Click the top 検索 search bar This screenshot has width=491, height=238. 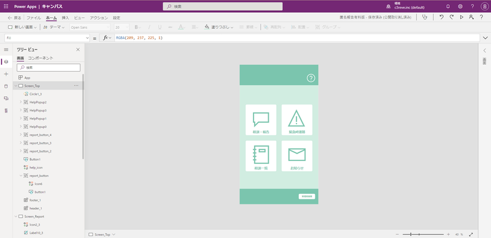[223, 6]
